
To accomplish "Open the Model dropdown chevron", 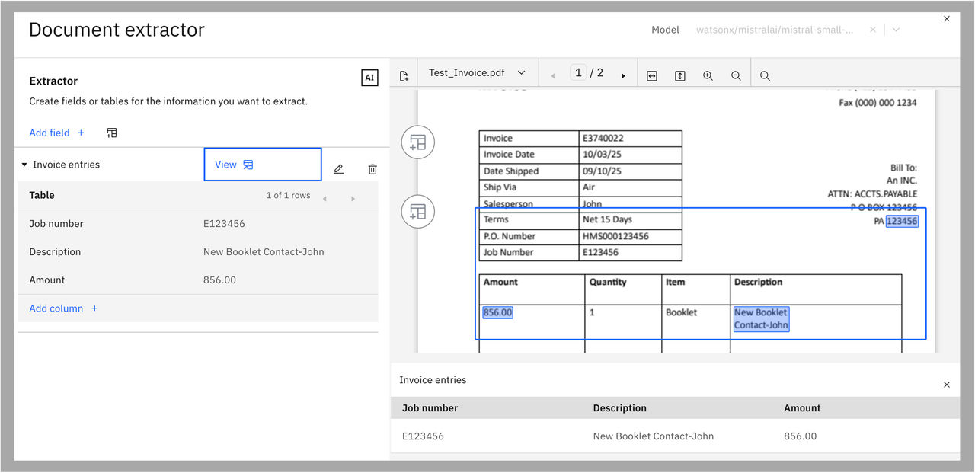I will click(x=896, y=30).
